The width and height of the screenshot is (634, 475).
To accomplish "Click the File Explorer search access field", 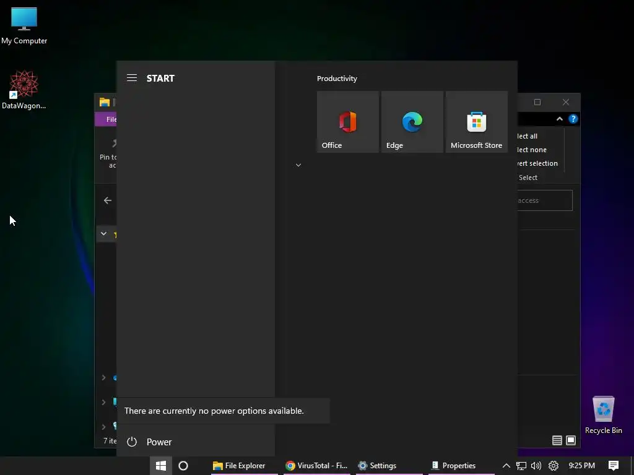I will coord(545,200).
